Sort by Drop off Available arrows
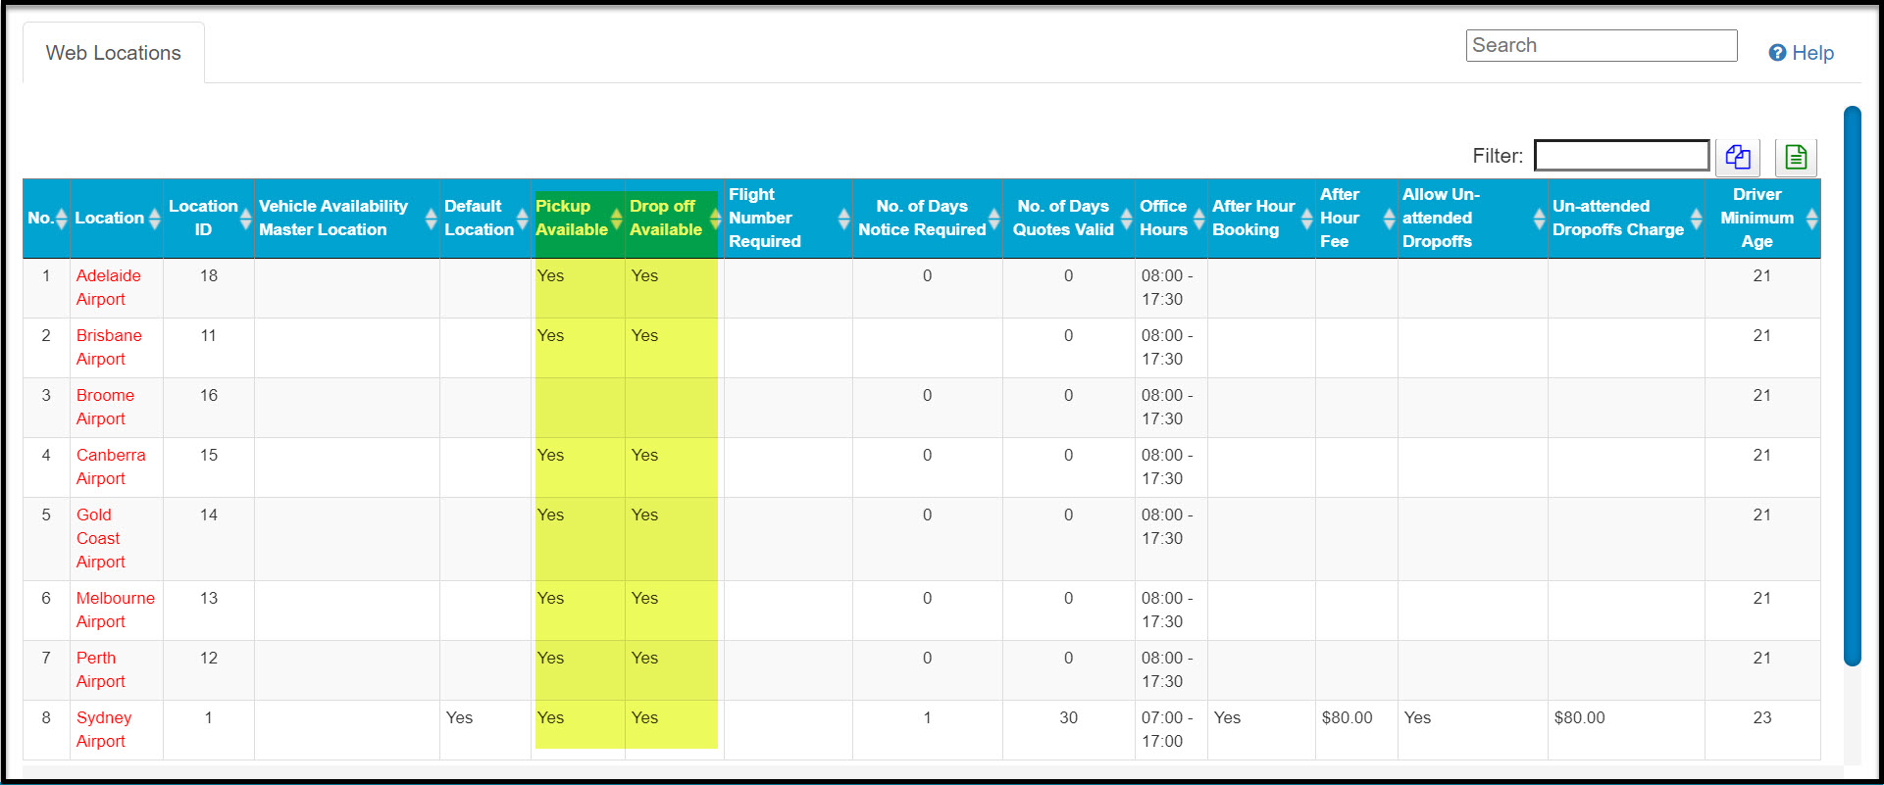Screen dimensions: 1884x785 tap(715, 219)
